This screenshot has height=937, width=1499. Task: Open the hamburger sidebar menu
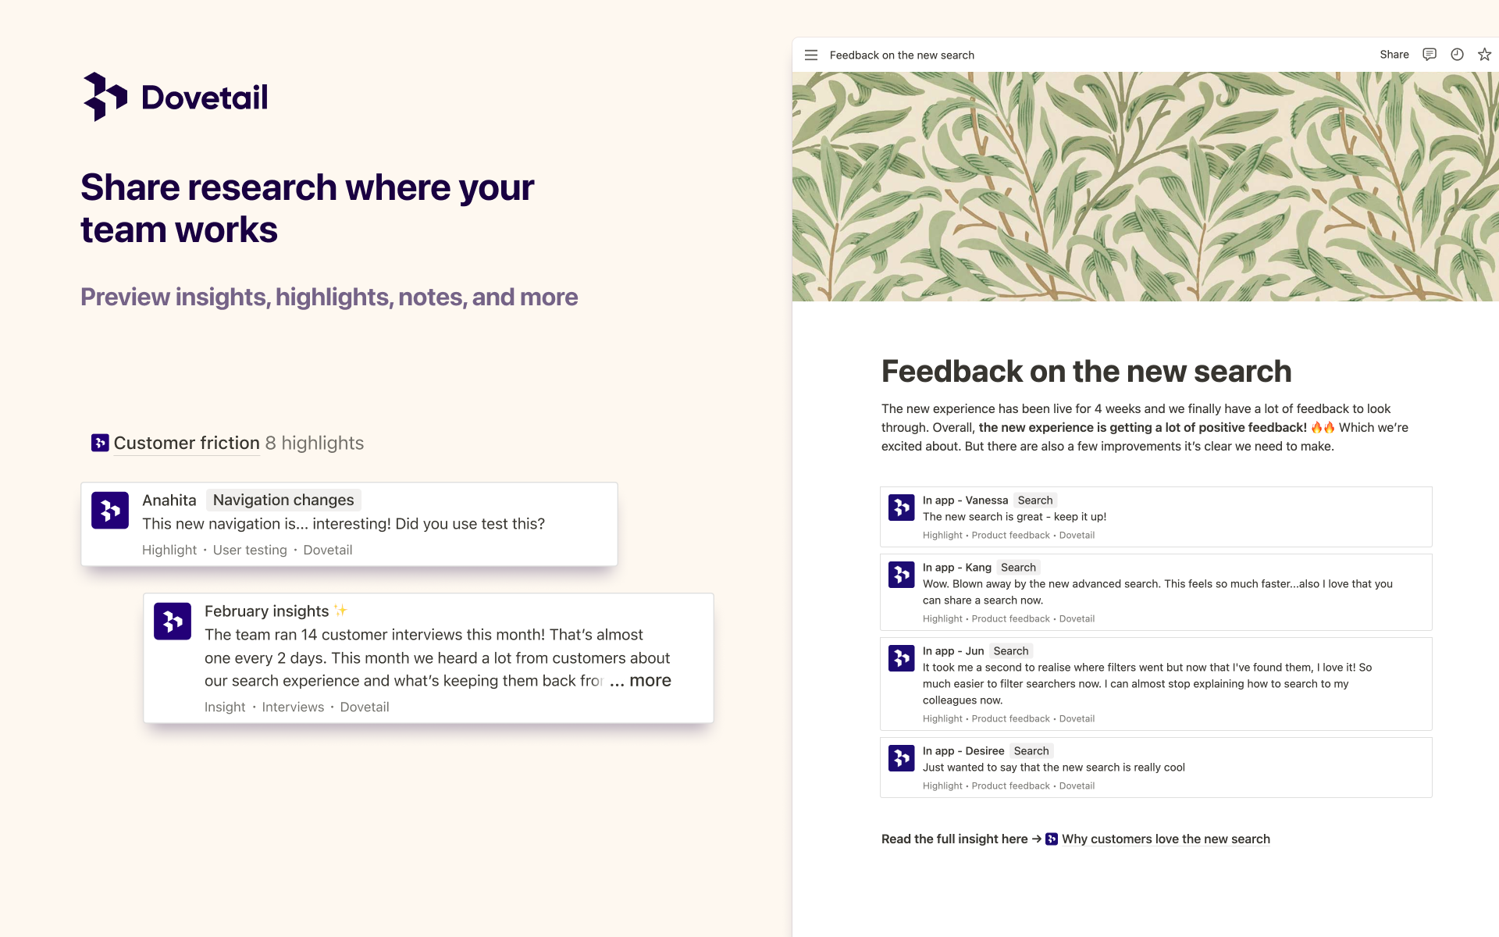point(811,55)
